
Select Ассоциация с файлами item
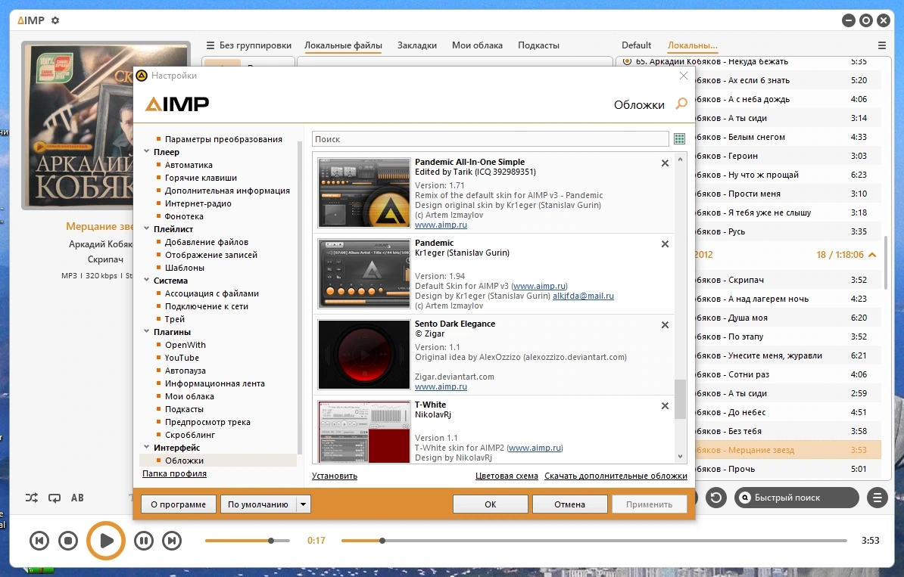(x=211, y=293)
